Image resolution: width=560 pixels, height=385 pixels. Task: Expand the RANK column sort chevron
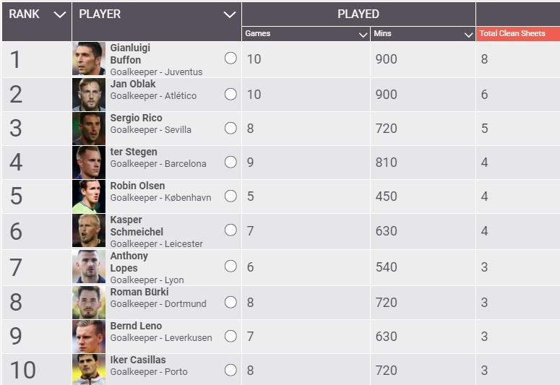(60, 14)
